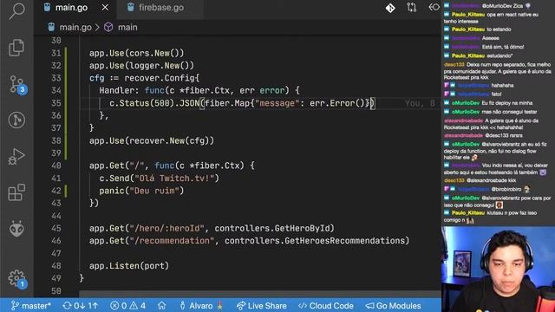Click the "/hero/:heroId" route string
The width and height of the screenshot is (555, 312).
167,229
